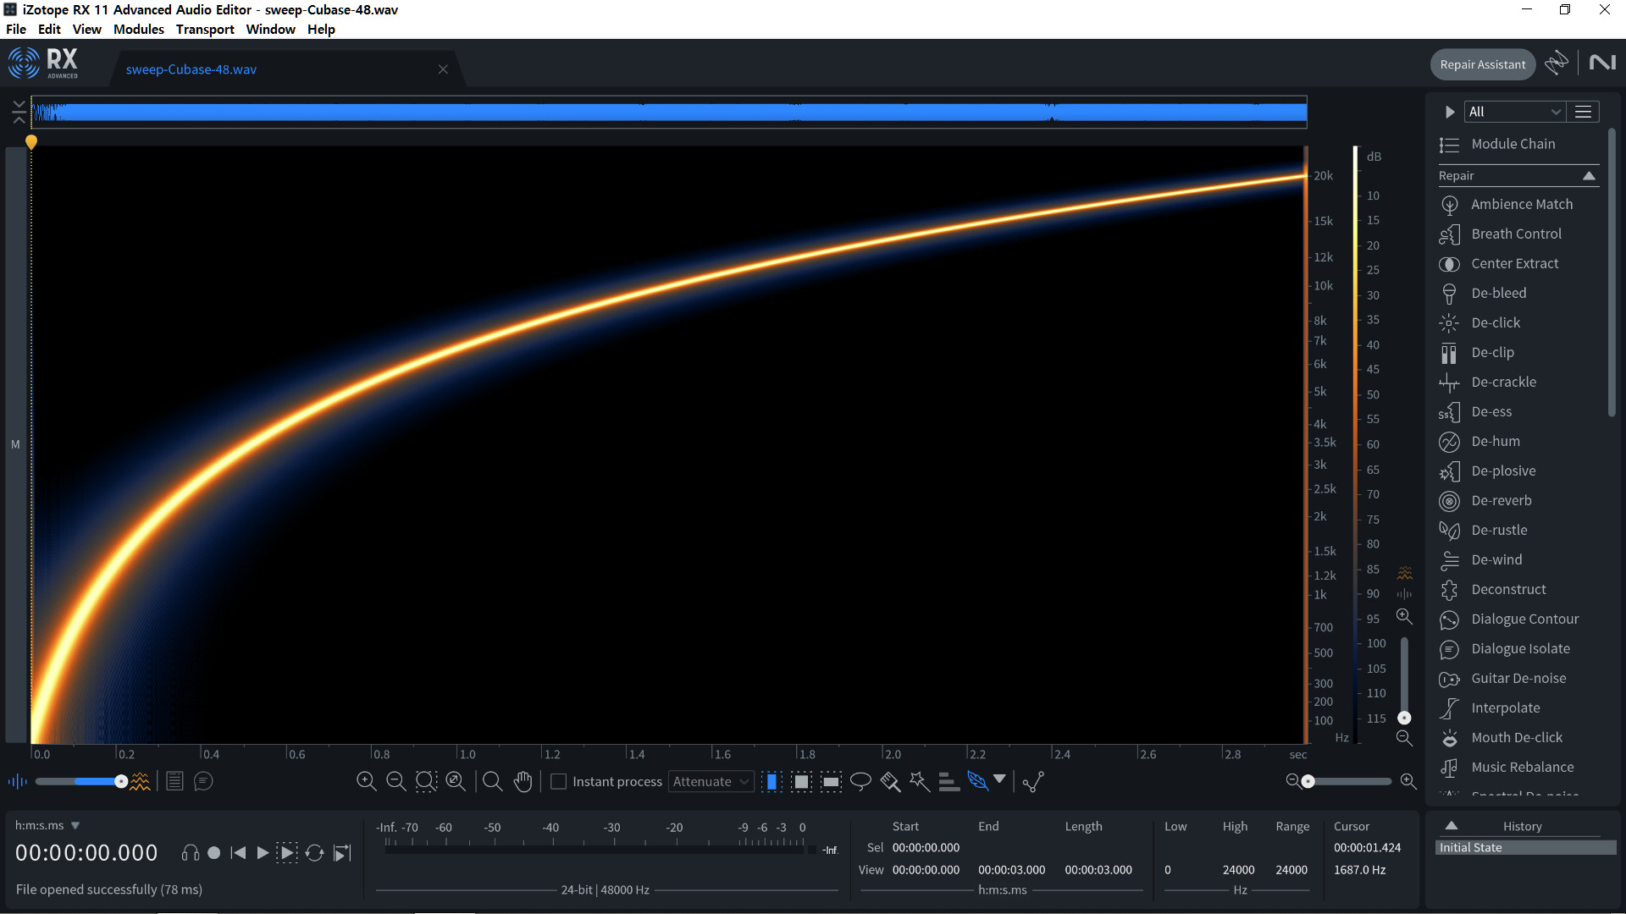
Task: Open the Attenuate mode dropdown
Action: click(711, 781)
